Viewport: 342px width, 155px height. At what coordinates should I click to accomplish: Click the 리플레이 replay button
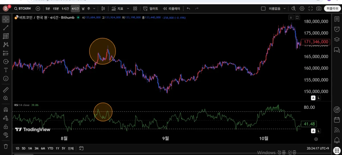point(172,9)
